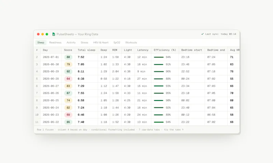The image size is (273, 163).
Task: Click the Score column header
Action: click(68, 50)
